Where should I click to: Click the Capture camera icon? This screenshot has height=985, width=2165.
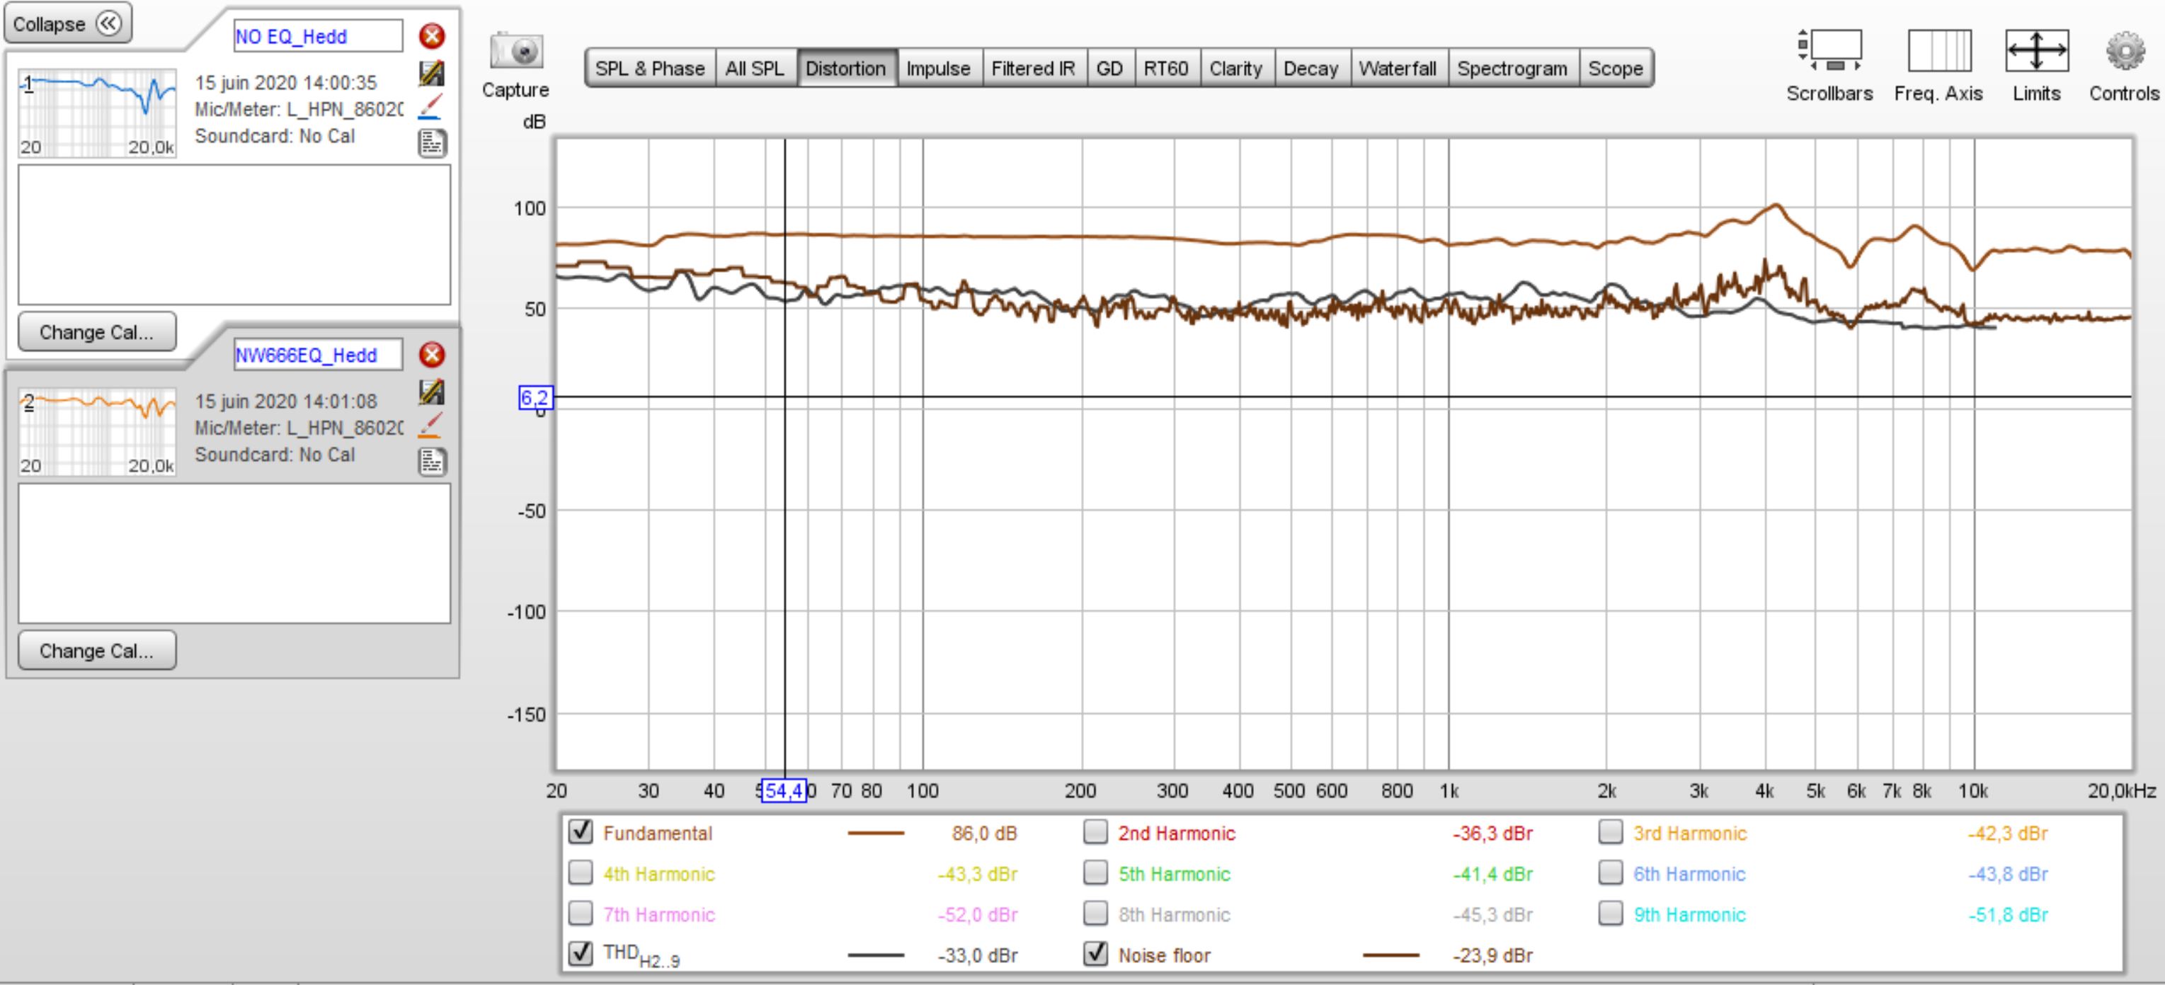click(516, 51)
